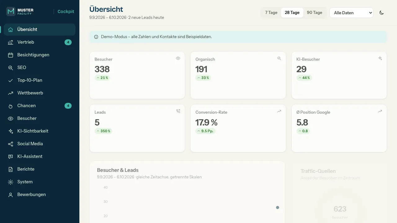Click the Bewerbungen person icon
This screenshot has height=223, width=397.
pos(11,195)
